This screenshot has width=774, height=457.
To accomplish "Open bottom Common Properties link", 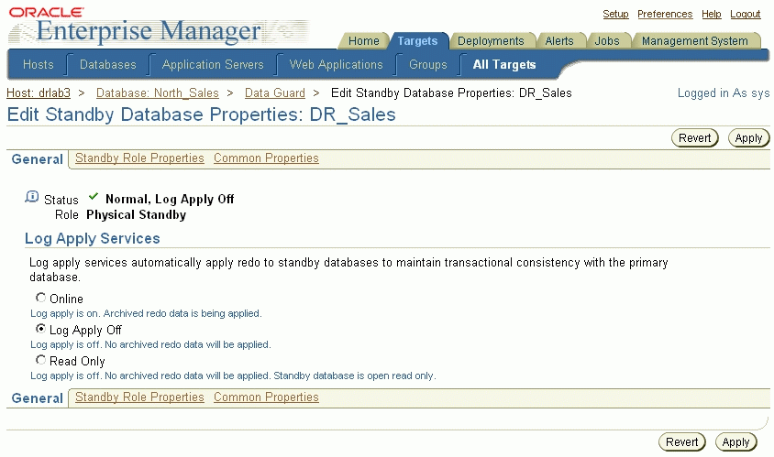I will click(266, 397).
